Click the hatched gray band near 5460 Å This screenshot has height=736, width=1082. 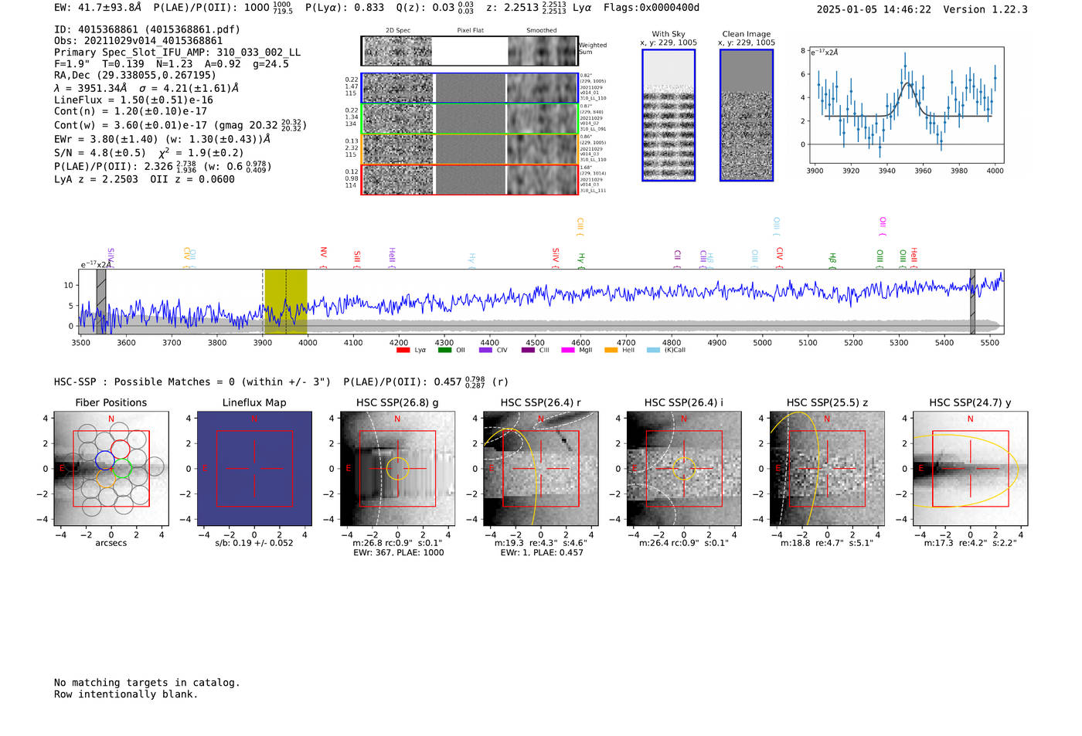coord(972,301)
